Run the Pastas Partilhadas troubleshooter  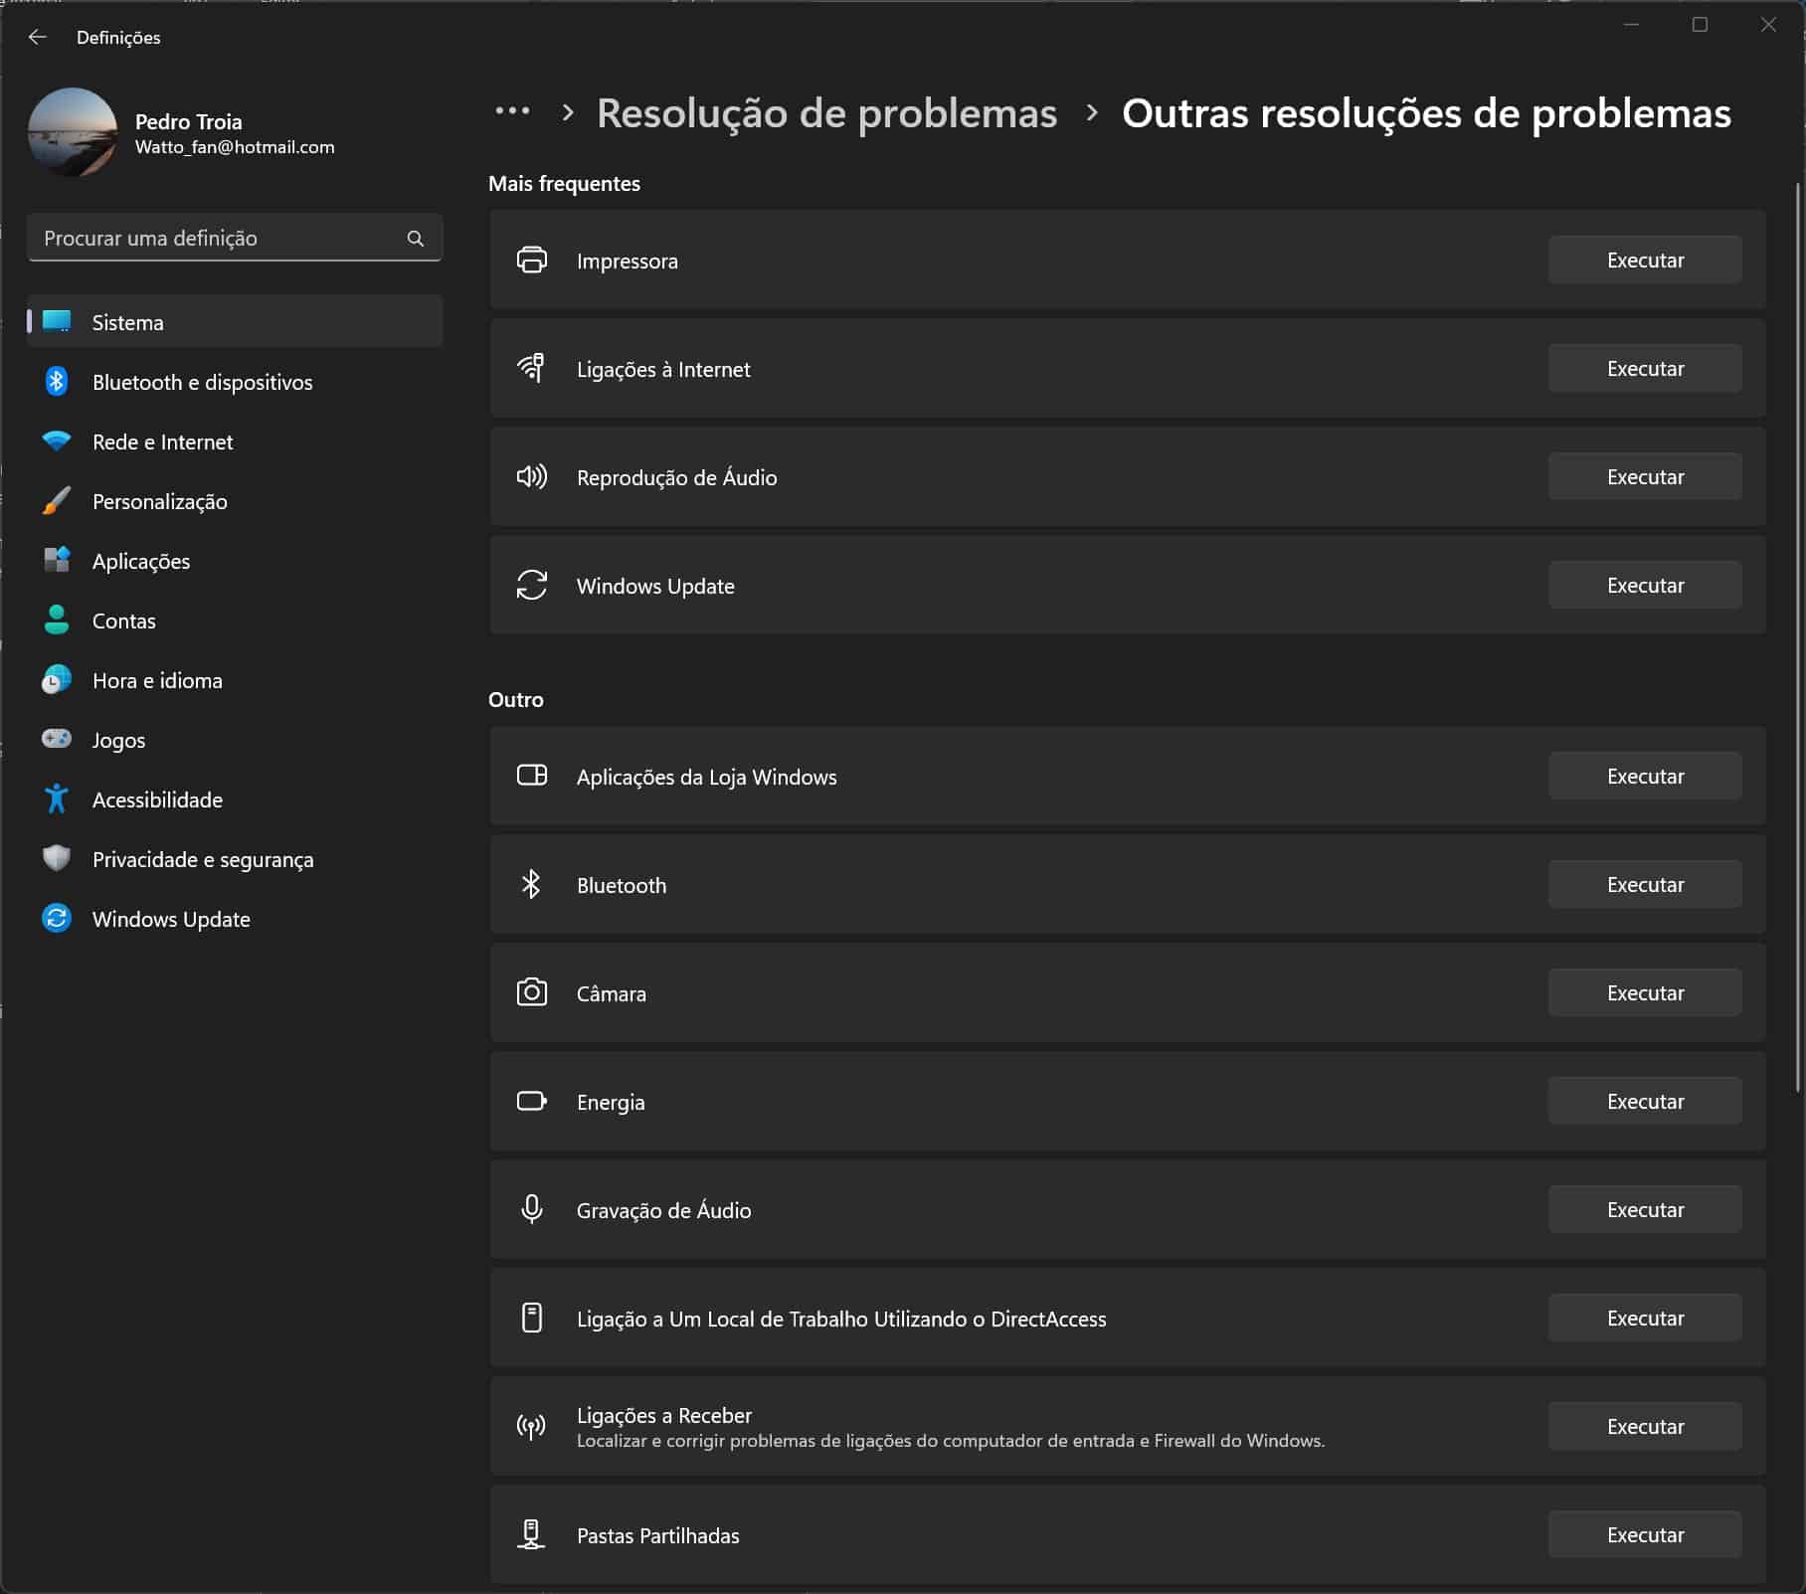tap(1644, 1534)
